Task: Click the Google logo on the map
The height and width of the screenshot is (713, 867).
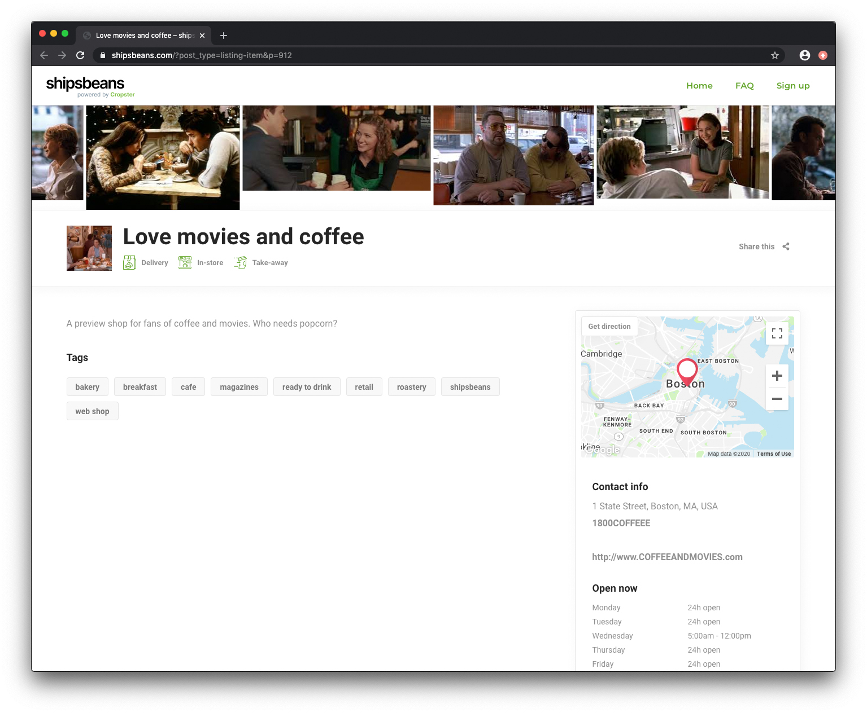Action: click(x=603, y=450)
